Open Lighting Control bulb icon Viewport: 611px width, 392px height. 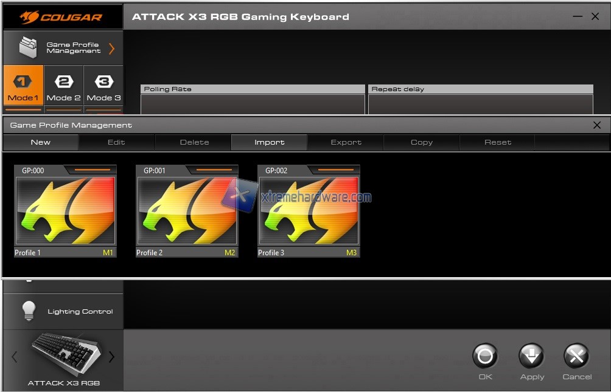pyautogui.click(x=29, y=311)
